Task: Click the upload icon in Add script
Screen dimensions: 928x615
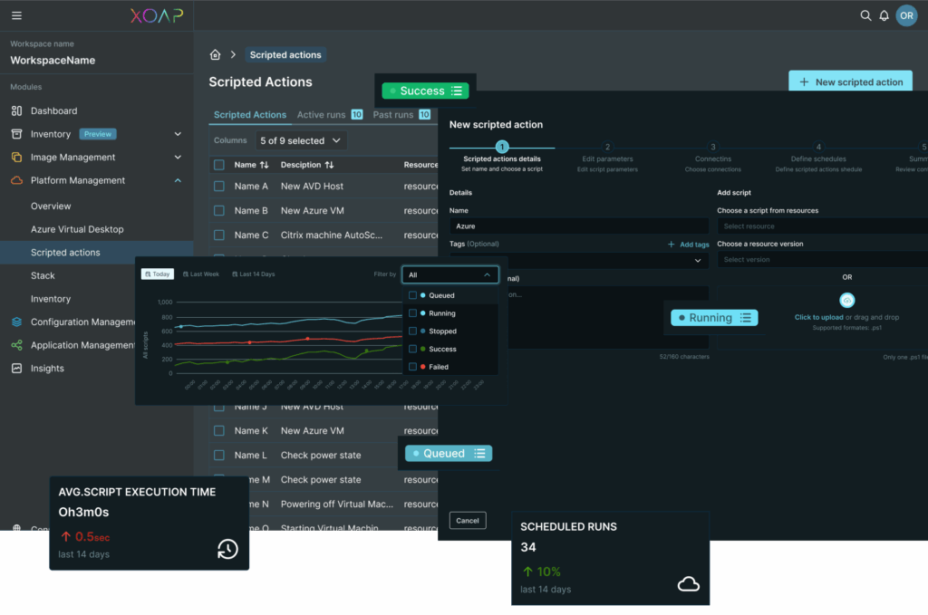Action: click(846, 301)
